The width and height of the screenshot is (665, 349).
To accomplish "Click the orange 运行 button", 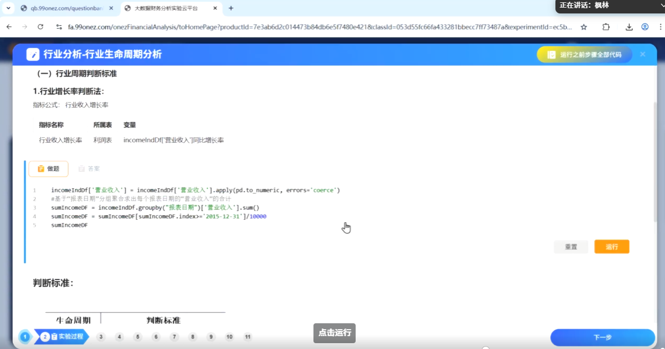I will pyautogui.click(x=611, y=247).
